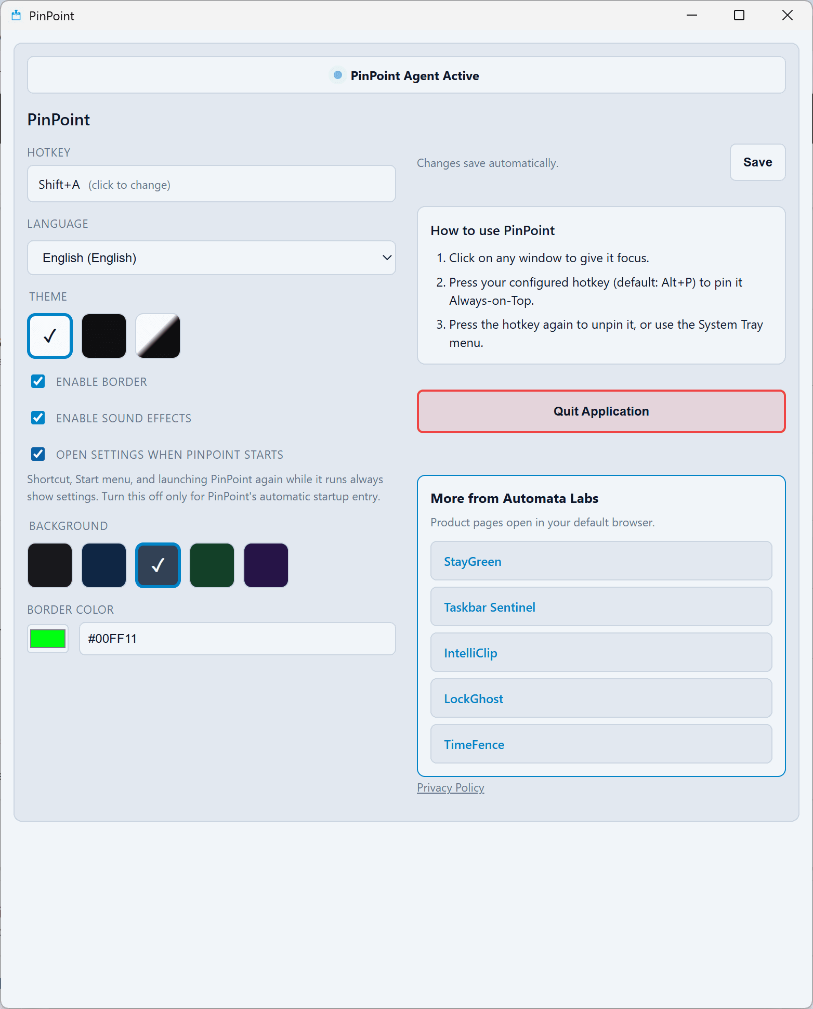Screen dimensions: 813x1009
Task: Open the Language dropdown
Action: pos(212,258)
